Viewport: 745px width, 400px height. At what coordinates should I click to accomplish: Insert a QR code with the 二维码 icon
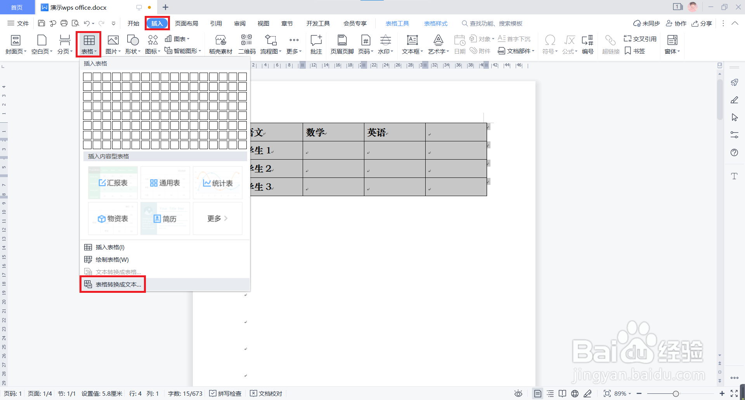click(x=246, y=44)
